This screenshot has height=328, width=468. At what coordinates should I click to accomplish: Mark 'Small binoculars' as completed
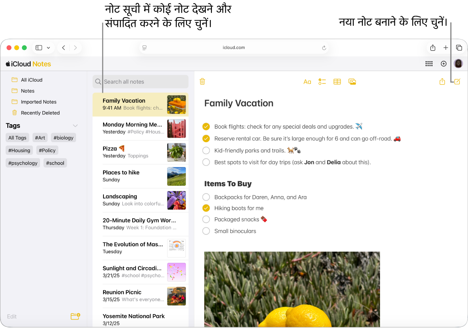tap(206, 231)
